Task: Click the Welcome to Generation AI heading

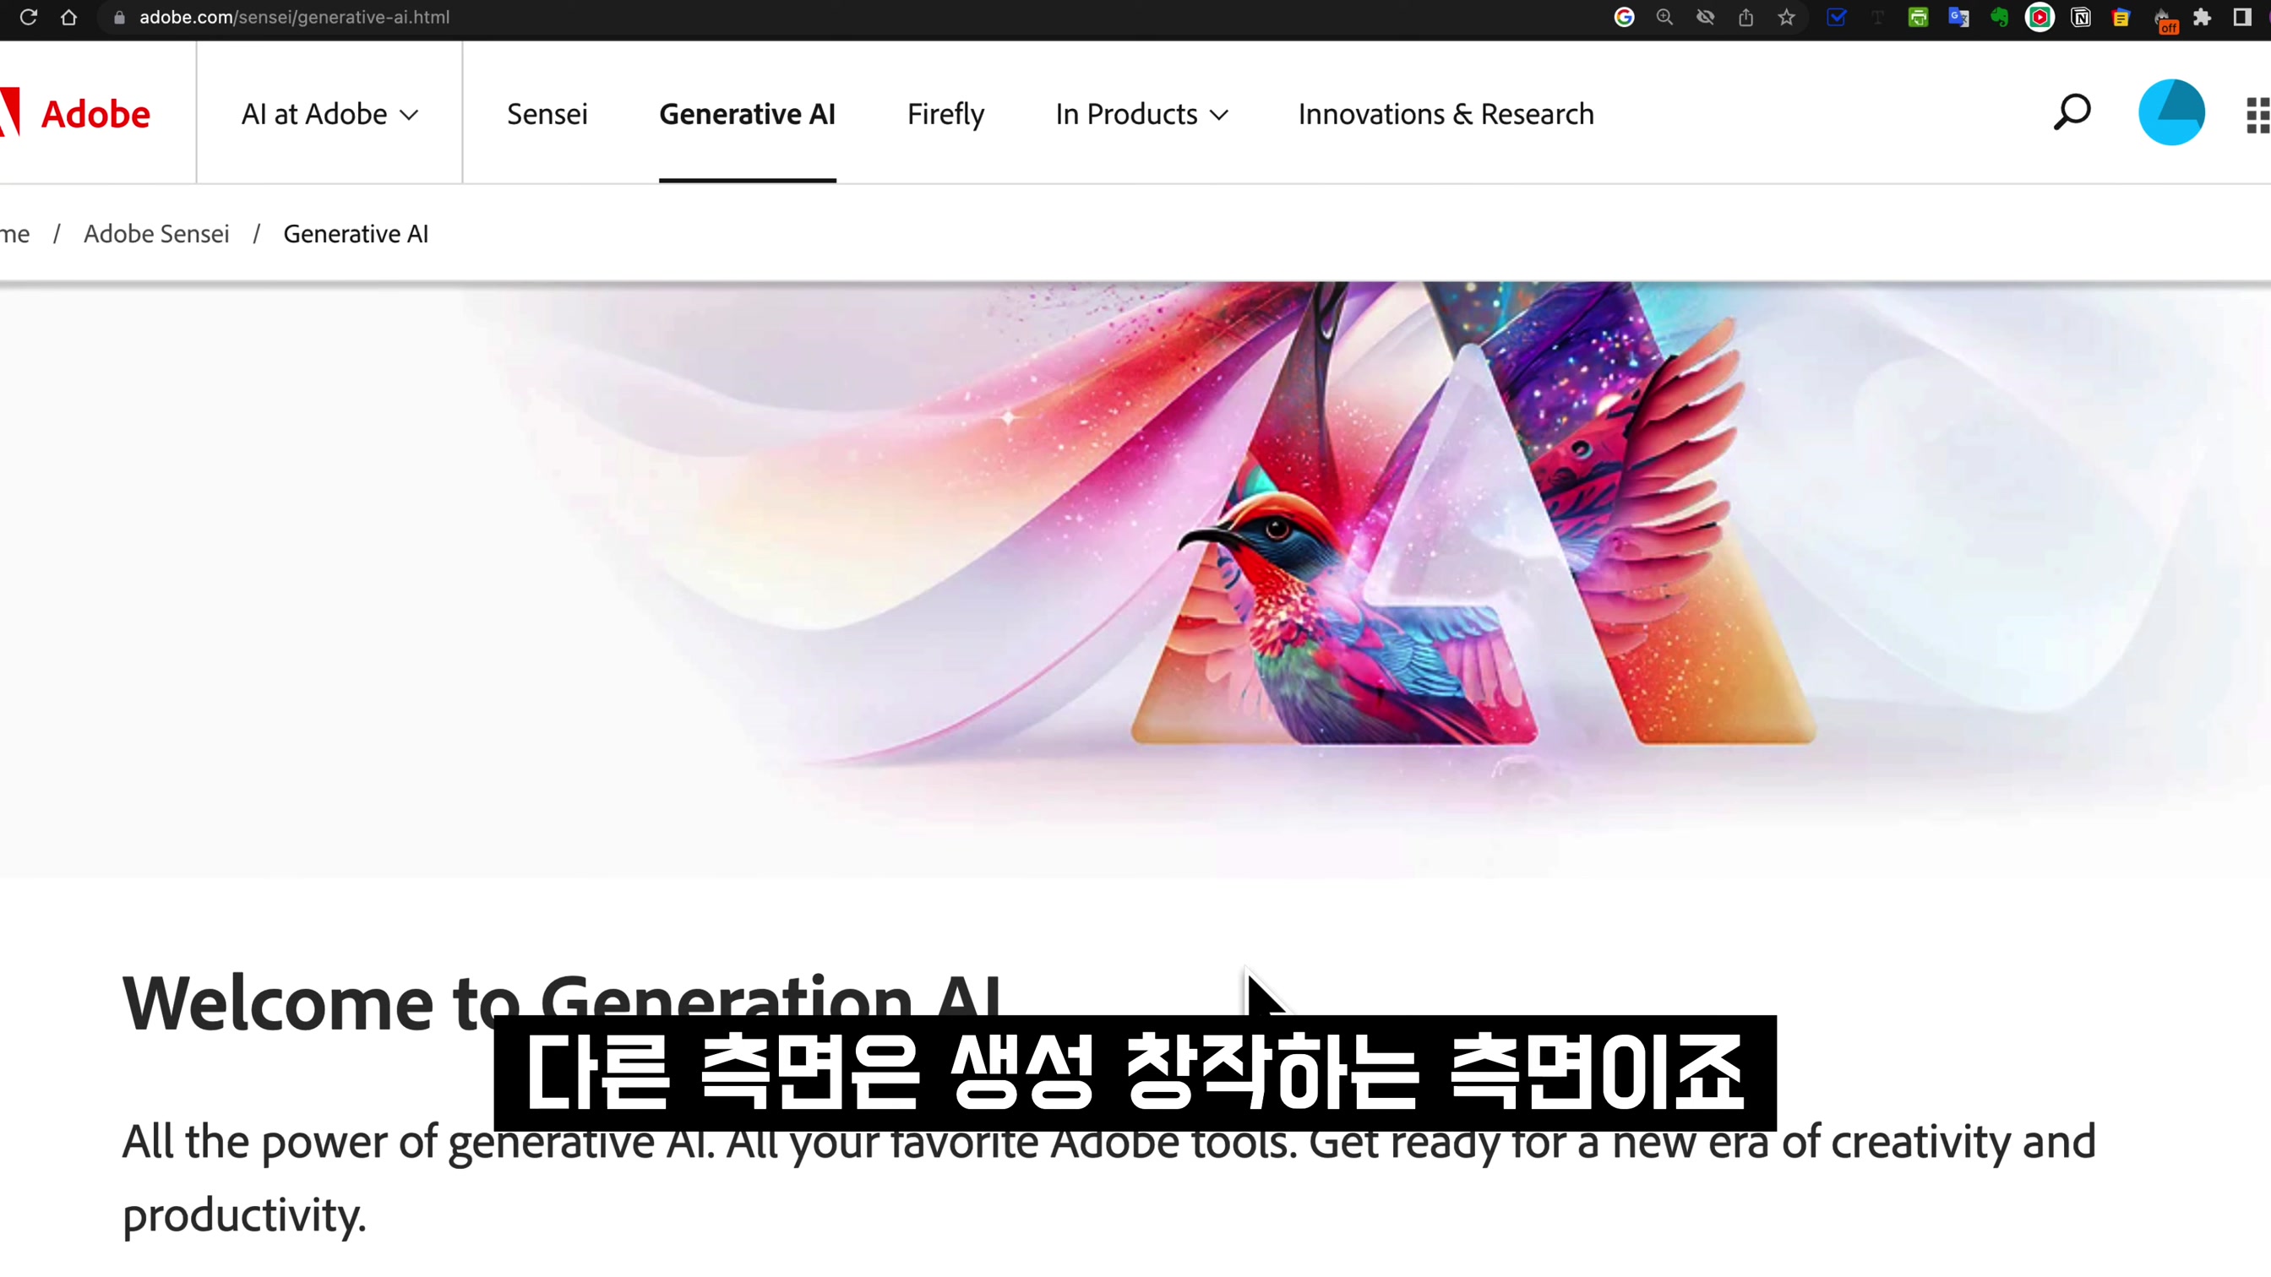Action: [562, 1001]
